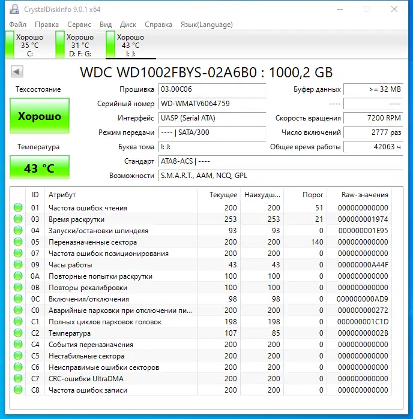Click the transfer mode field SATA/300
The width and height of the screenshot is (413, 419).
[x=212, y=132]
